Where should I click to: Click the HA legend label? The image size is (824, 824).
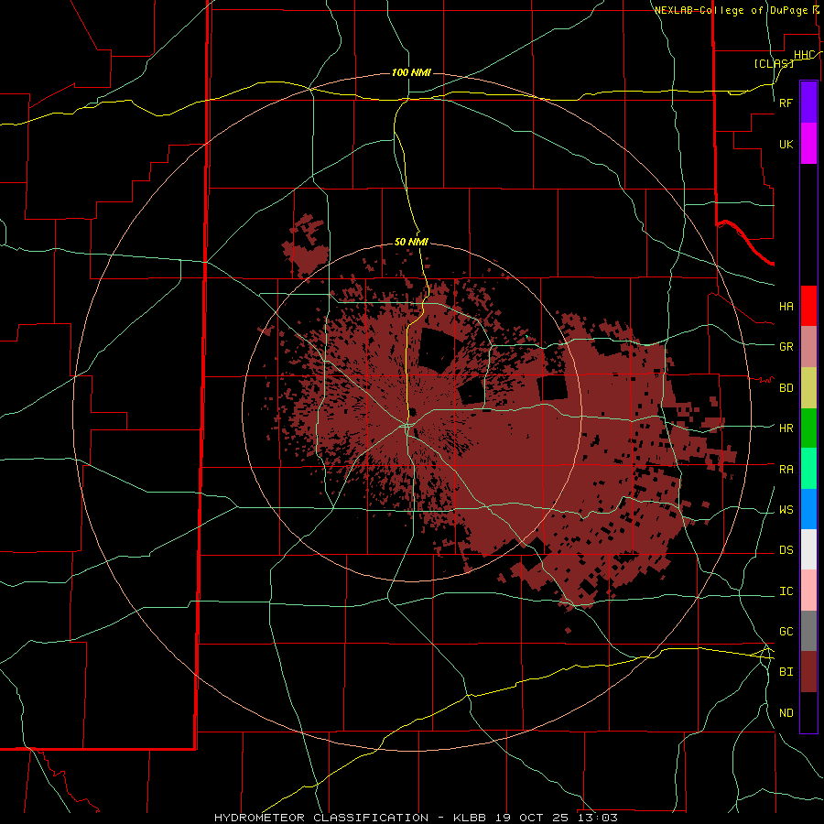(x=786, y=307)
